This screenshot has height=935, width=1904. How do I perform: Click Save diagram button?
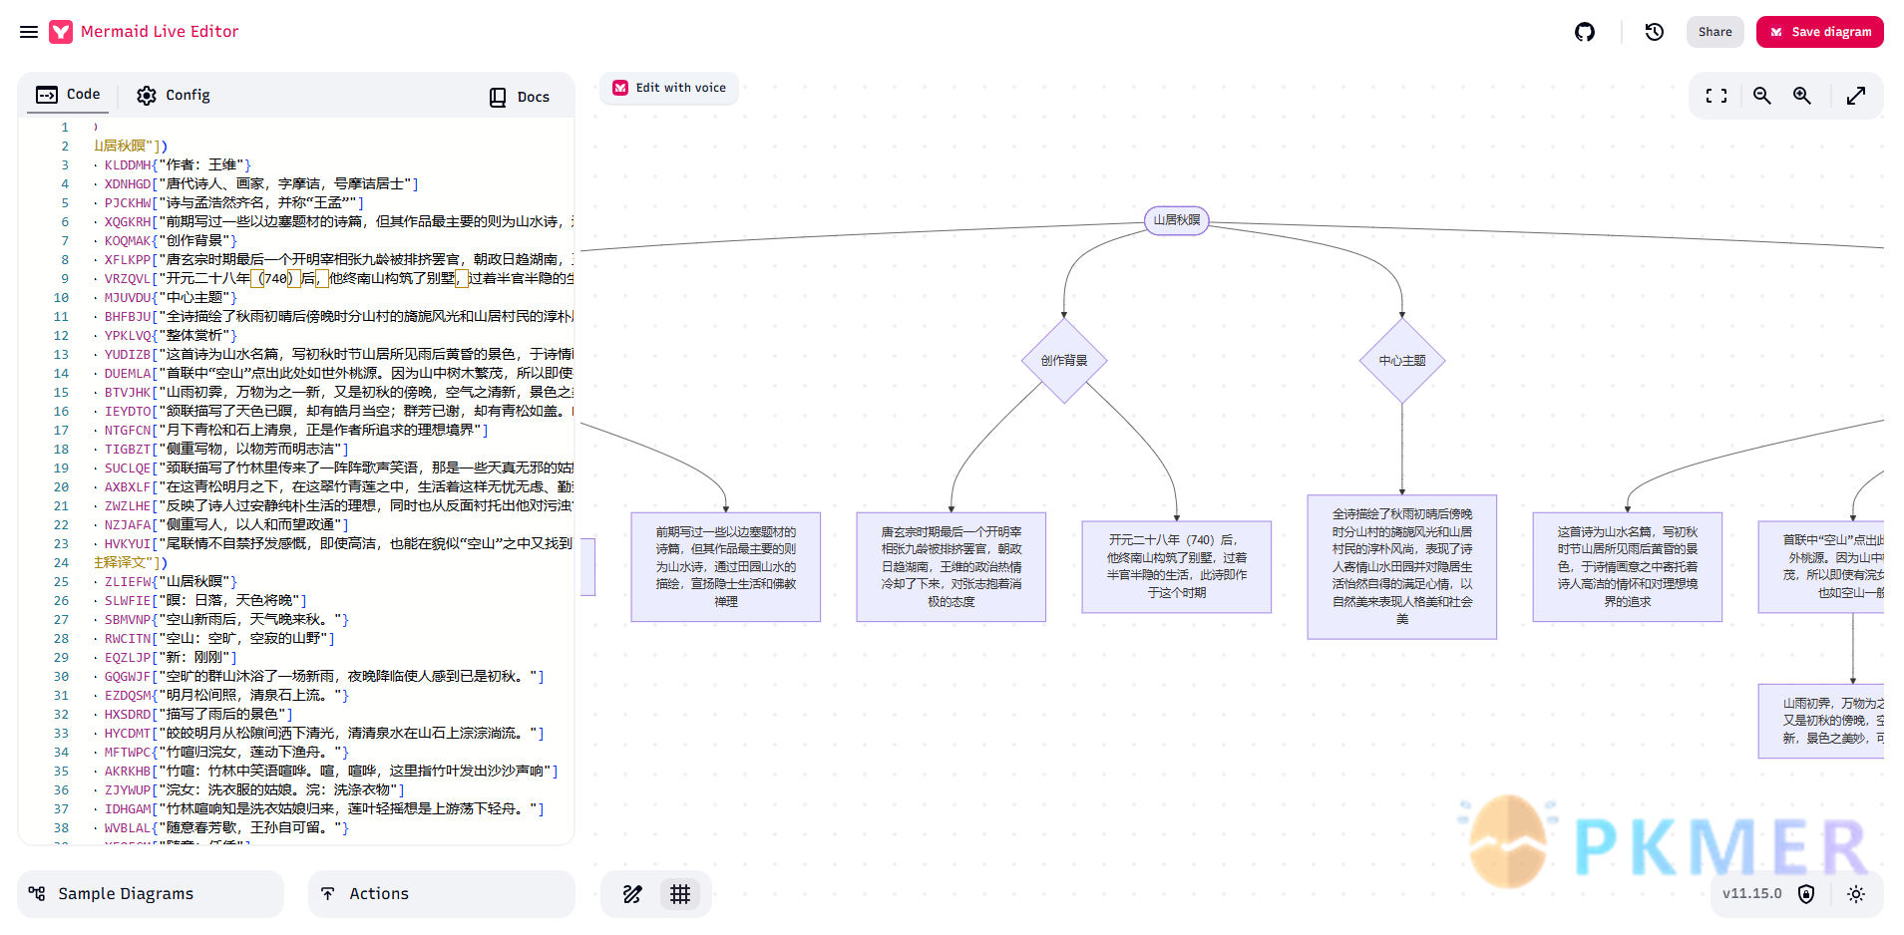[x=1820, y=32]
